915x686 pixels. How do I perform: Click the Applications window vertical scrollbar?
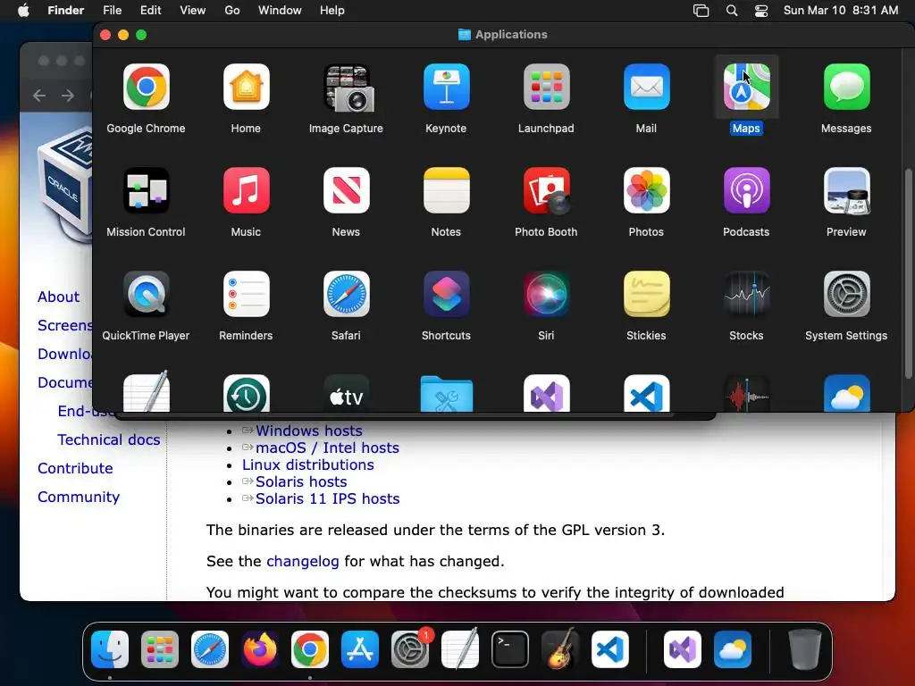pyautogui.click(x=908, y=274)
